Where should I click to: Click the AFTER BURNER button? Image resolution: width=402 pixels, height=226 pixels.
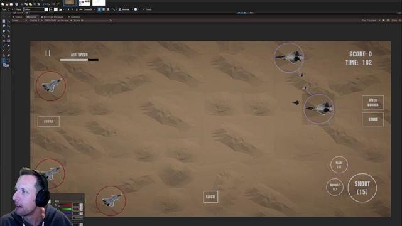372,102
